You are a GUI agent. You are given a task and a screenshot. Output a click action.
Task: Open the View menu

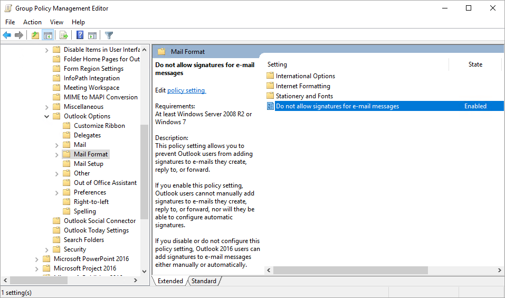pyautogui.click(x=56, y=22)
